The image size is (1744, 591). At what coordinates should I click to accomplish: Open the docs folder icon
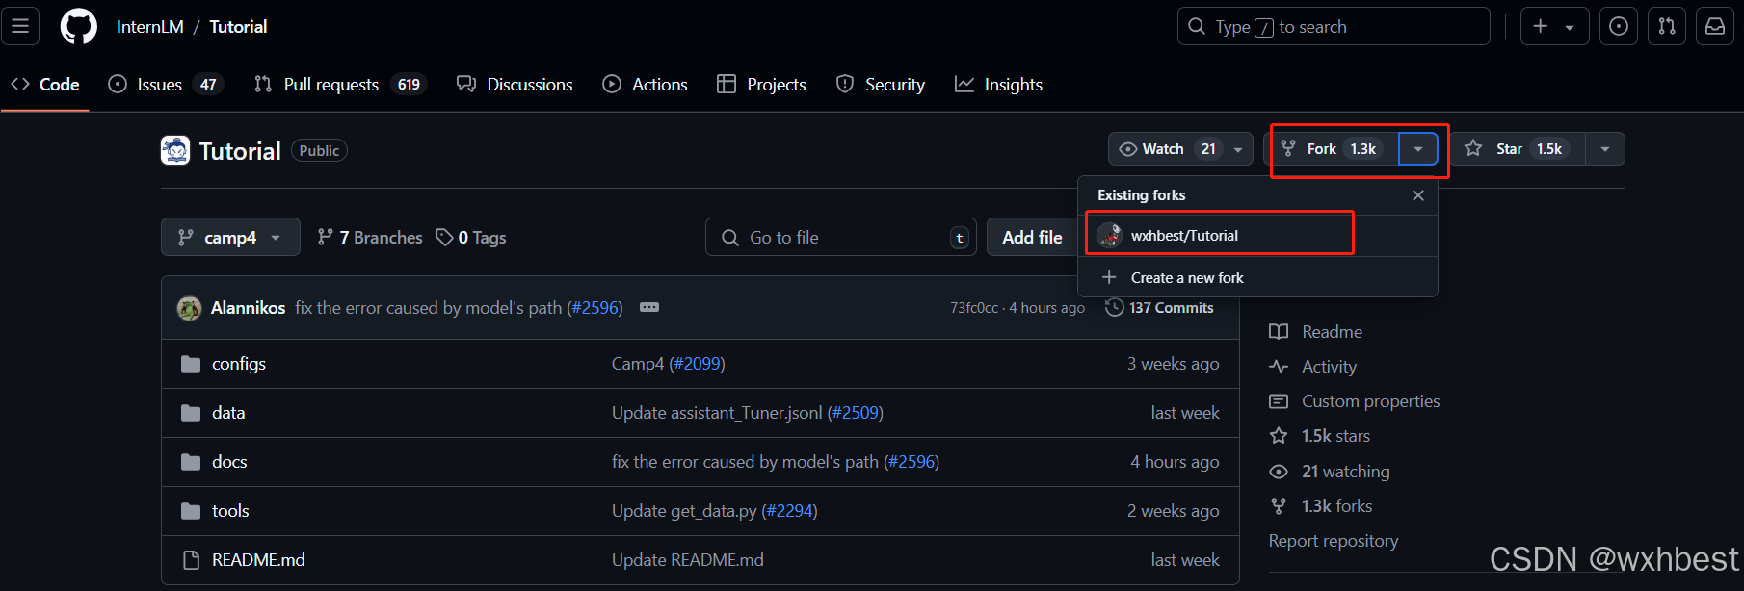191,462
